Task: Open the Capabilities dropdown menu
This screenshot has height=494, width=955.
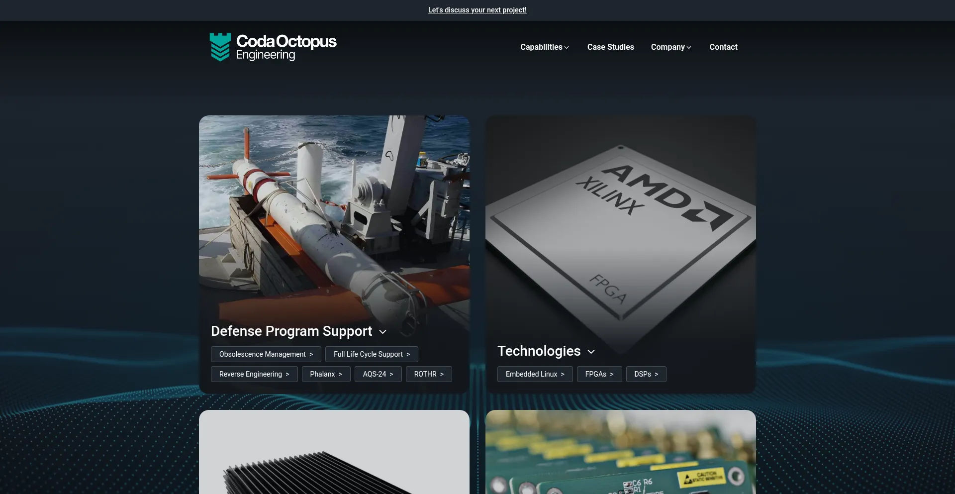Action: point(544,47)
